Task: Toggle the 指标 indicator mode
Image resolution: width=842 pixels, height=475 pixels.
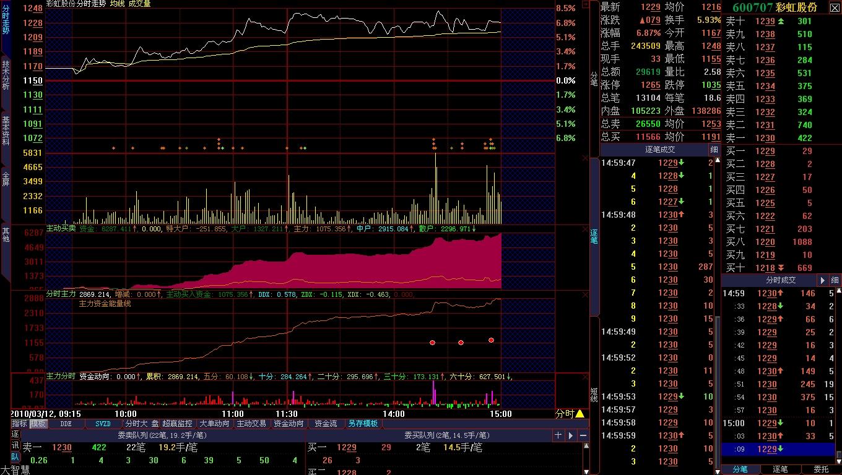Action: click(19, 424)
